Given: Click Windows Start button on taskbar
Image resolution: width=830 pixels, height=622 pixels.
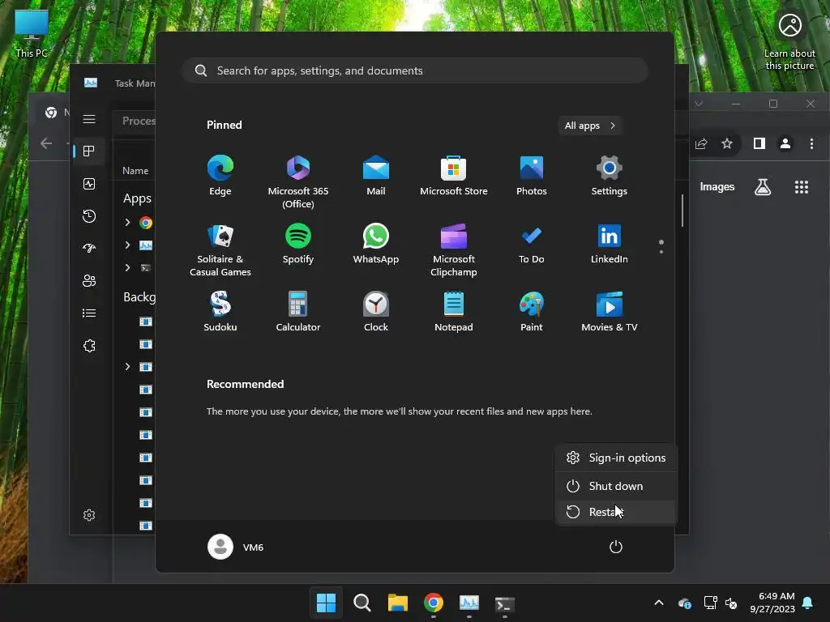Looking at the screenshot, I should click(x=326, y=603).
